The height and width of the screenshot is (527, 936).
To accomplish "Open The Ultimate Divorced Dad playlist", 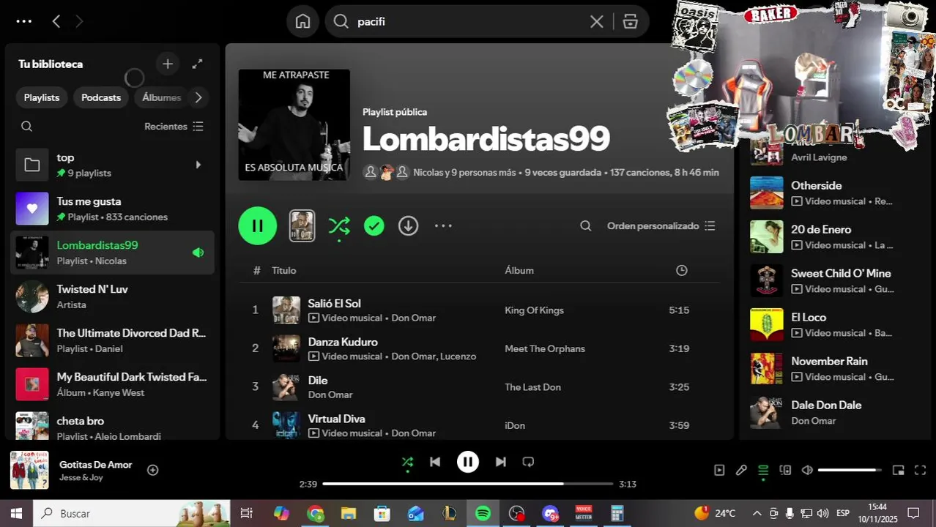I will coord(112,340).
